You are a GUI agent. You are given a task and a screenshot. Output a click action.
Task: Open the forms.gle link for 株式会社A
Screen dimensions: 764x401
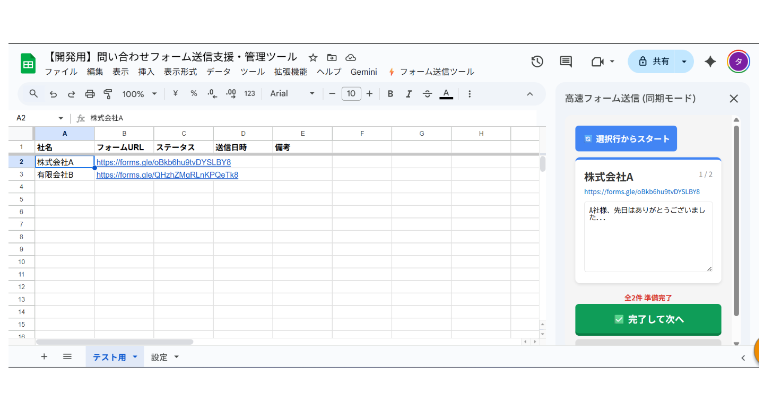coord(163,162)
